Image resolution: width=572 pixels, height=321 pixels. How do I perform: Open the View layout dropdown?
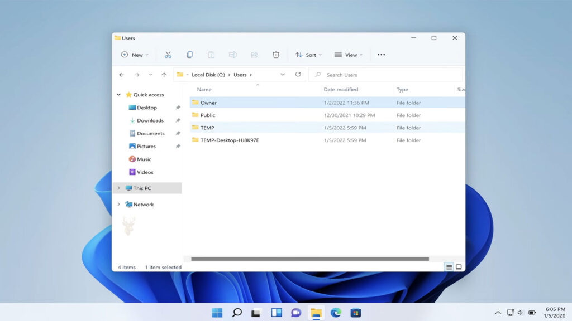coord(349,55)
